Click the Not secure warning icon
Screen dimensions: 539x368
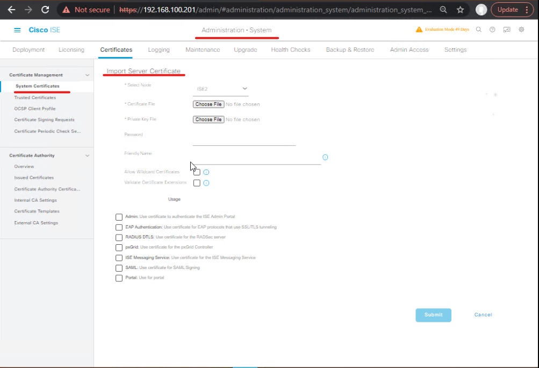66,10
